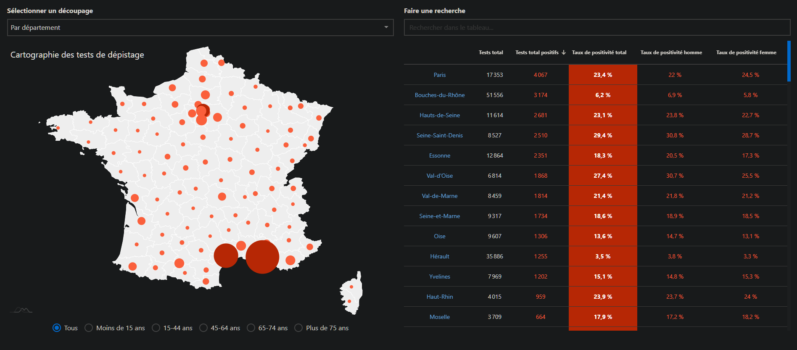
Task: Click the 'Cartographie des tests de dépistage' title
Action: pos(77,55)
